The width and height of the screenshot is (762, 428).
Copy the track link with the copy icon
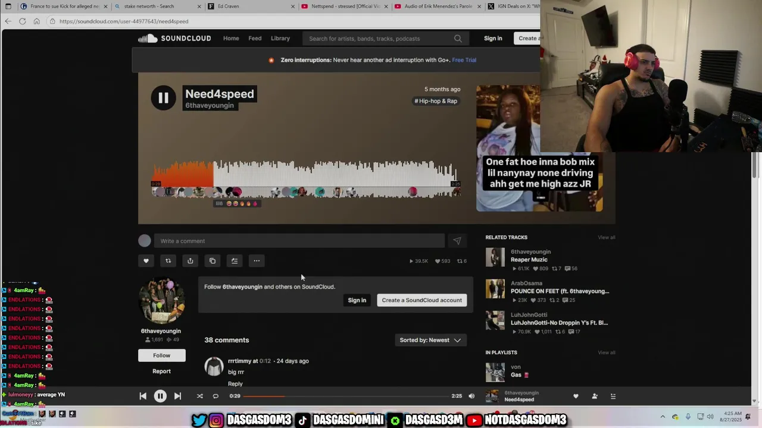click(x=213, y=261)
